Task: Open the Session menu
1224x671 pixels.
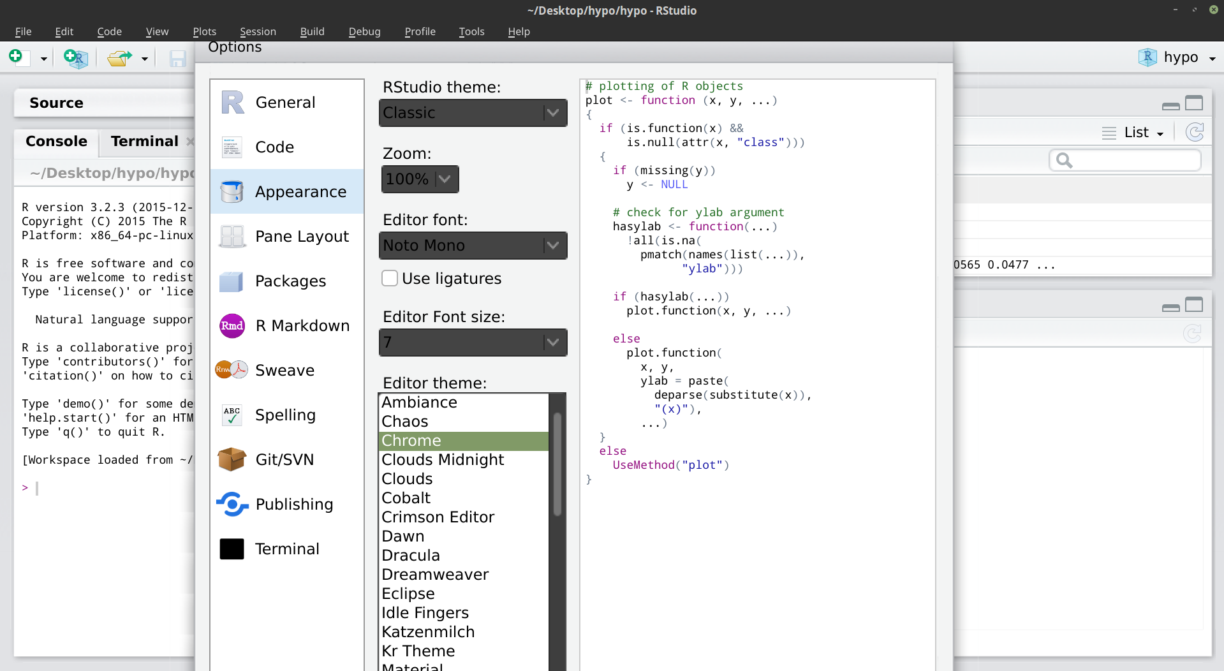Action: [258, 31]
